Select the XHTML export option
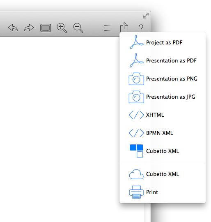The height and width of the screenshot is (222, 211). tap(163, 115)
